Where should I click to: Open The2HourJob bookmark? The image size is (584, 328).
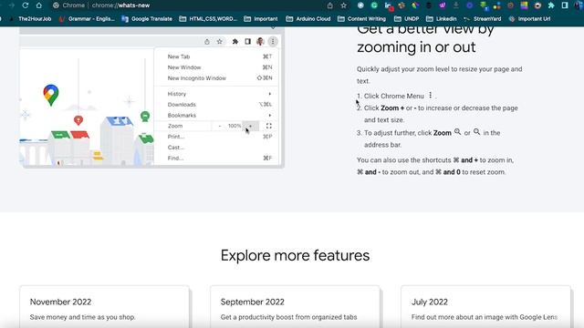tap(30, 18)
